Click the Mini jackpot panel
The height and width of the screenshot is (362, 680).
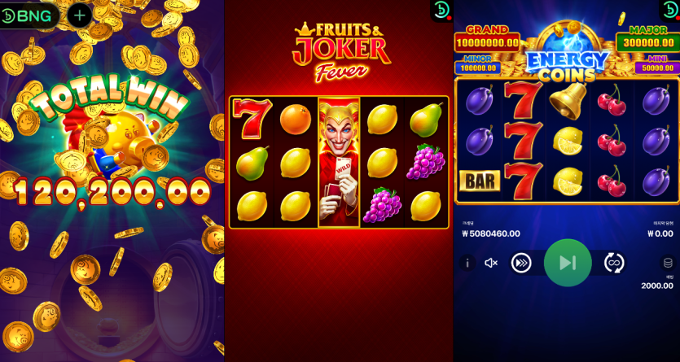(x=657, y=65)
